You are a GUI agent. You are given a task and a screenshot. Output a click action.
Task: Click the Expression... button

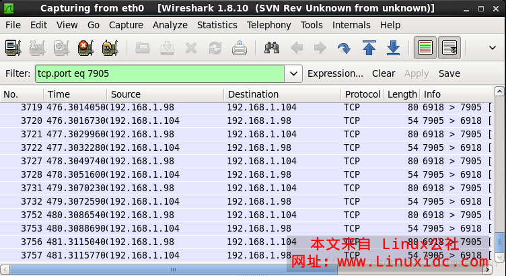pyautogui.click(x=335, y=73)
